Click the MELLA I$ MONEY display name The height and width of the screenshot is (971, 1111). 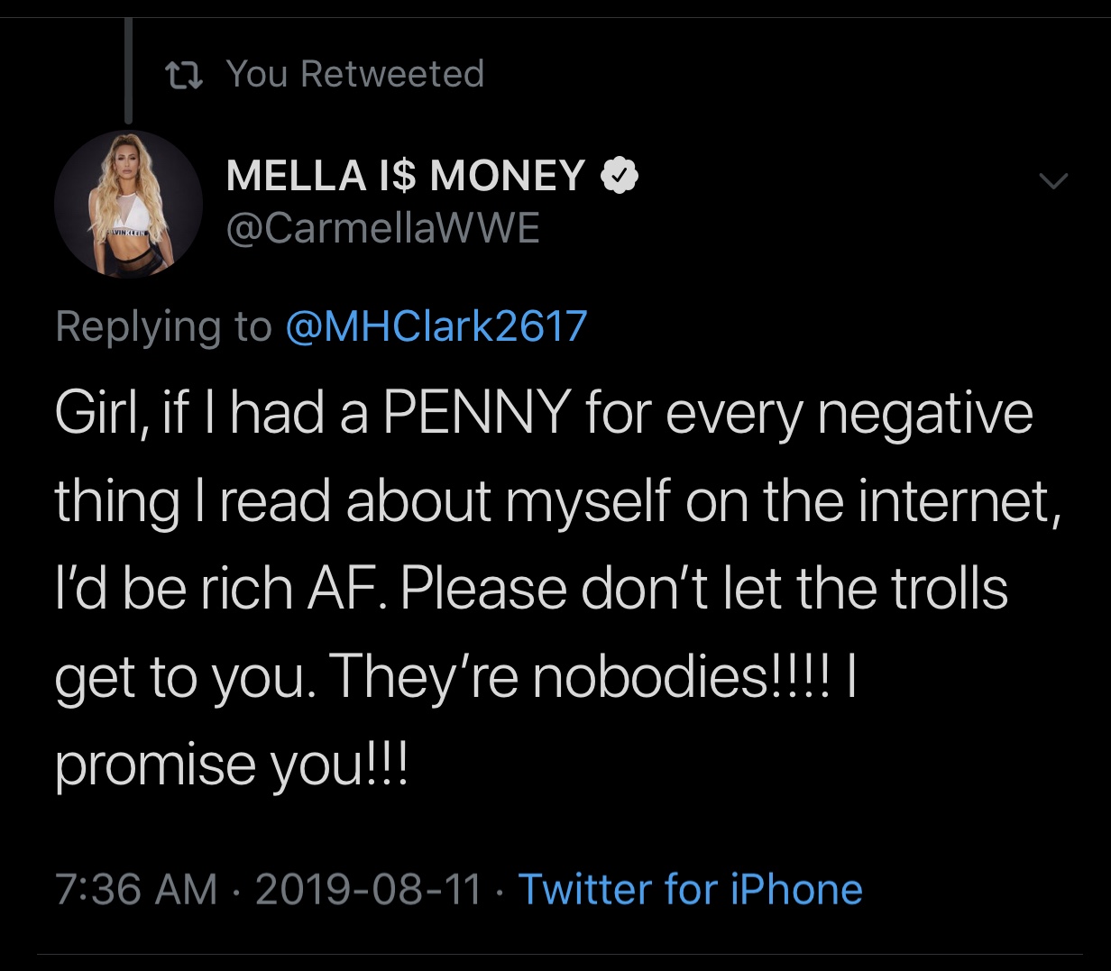(x=406, y=175)
